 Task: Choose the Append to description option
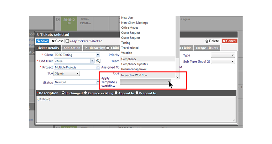[116, 93]
